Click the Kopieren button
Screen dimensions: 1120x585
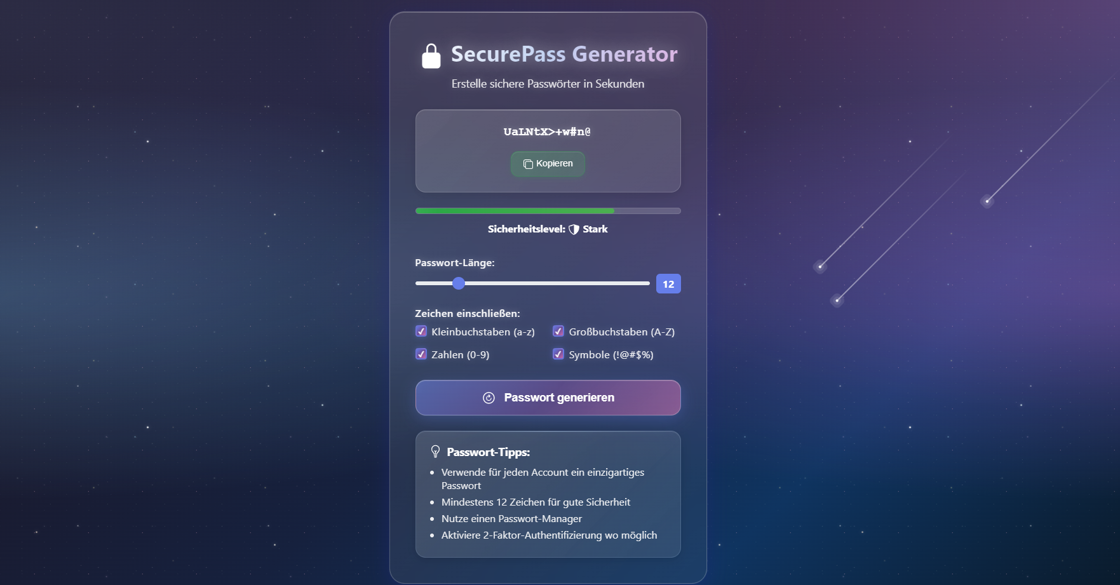click(x=548, y=164)
